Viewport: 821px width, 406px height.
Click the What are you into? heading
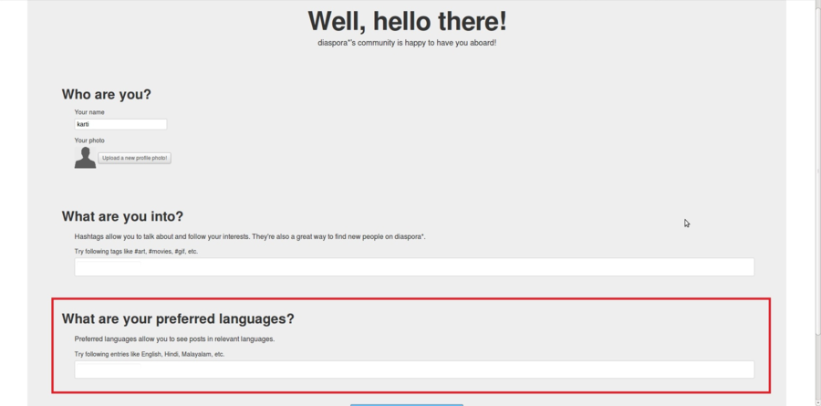coord(122,216)
